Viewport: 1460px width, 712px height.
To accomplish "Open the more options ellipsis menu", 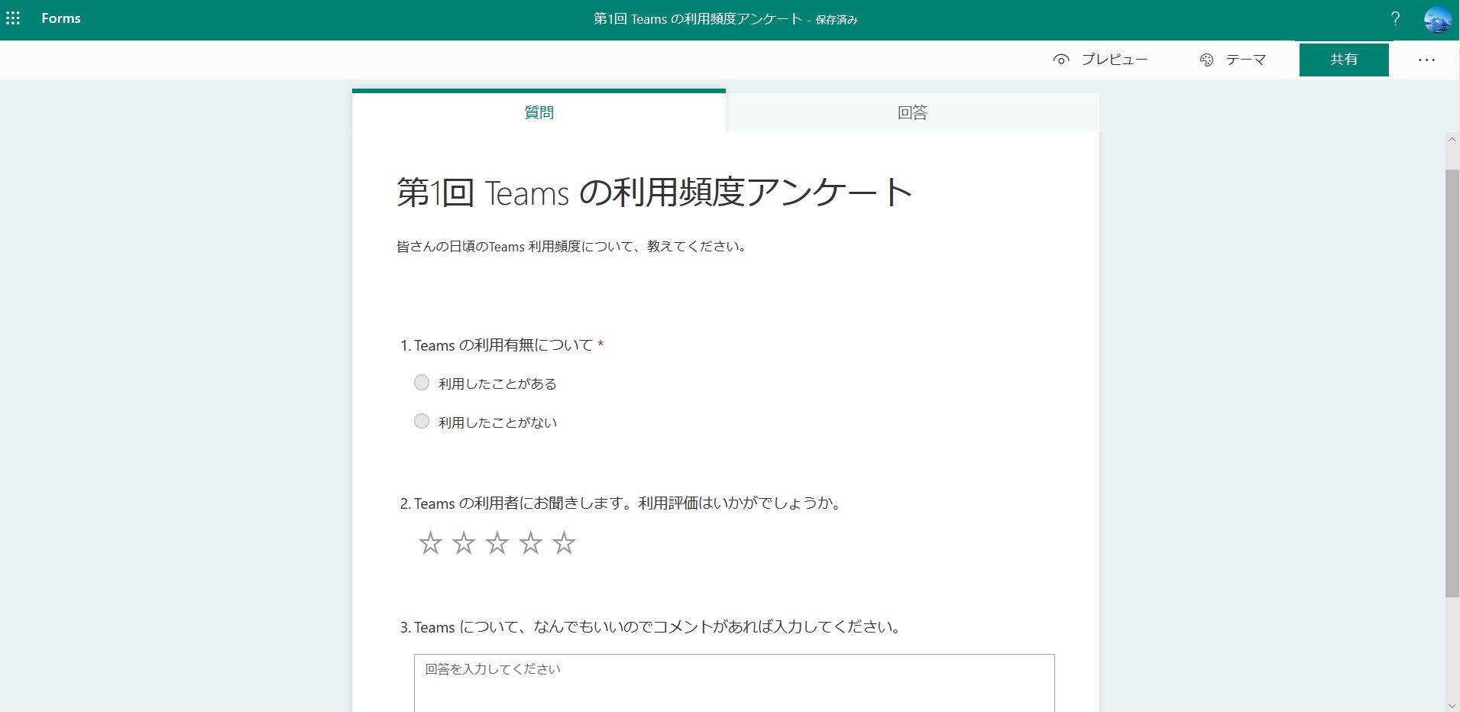I will pyautogui.click(x=1426, y=60).
